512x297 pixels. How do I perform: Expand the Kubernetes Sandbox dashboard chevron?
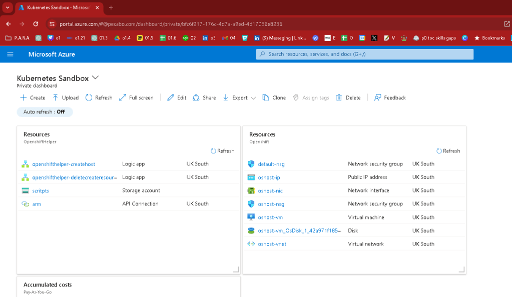pyautogui.click(x=95, y=77)
